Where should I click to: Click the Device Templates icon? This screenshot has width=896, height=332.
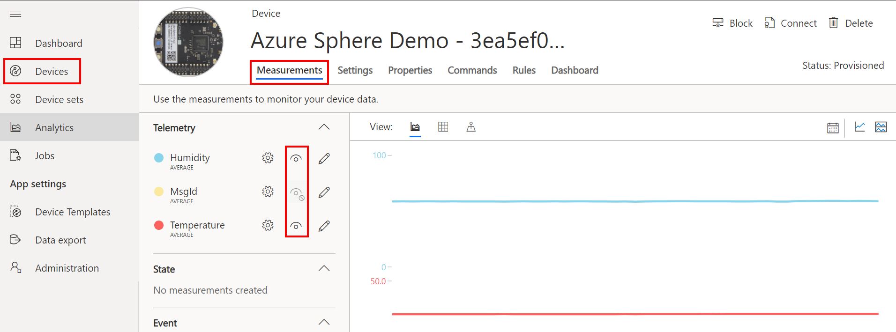point(15,212)
